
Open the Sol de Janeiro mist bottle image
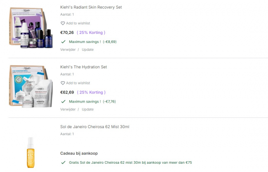[30, 152]
